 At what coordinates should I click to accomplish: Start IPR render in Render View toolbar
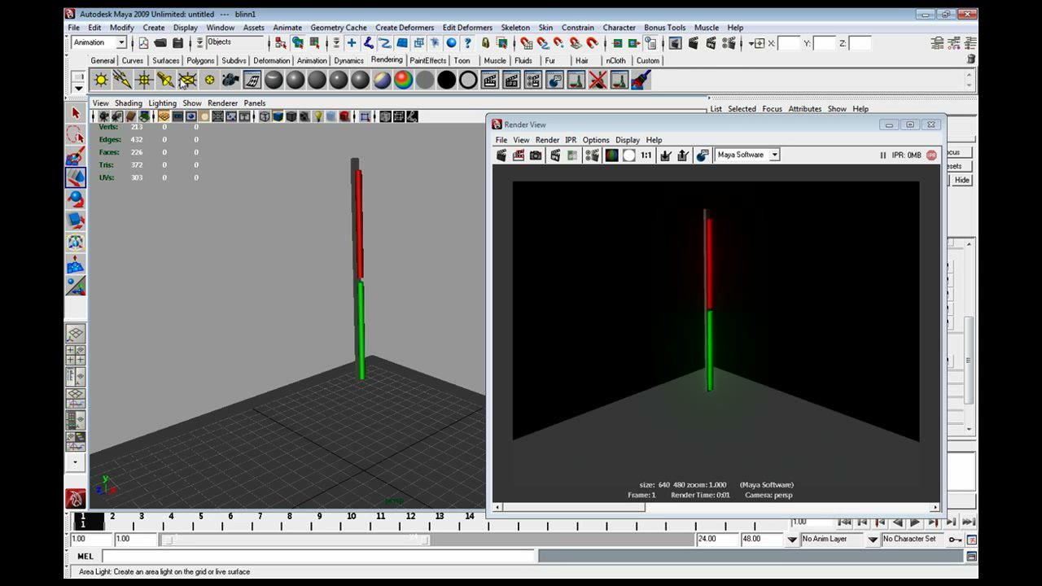555,155
